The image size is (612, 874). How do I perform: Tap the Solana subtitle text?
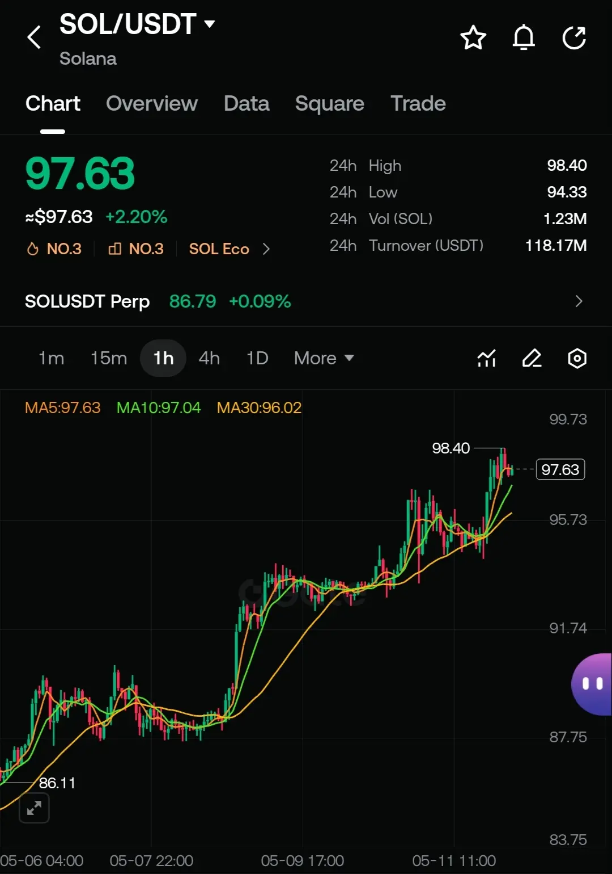[88, 58]
